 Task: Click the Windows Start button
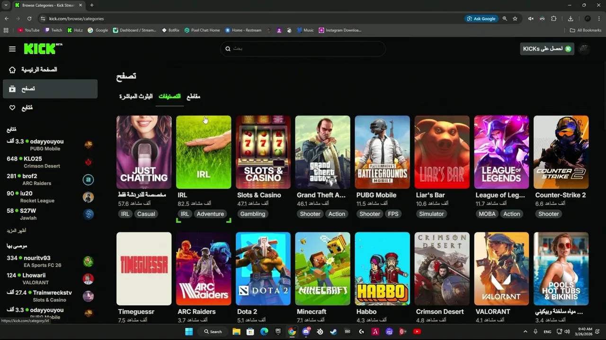pyautogui.click(x=189, y=331)
